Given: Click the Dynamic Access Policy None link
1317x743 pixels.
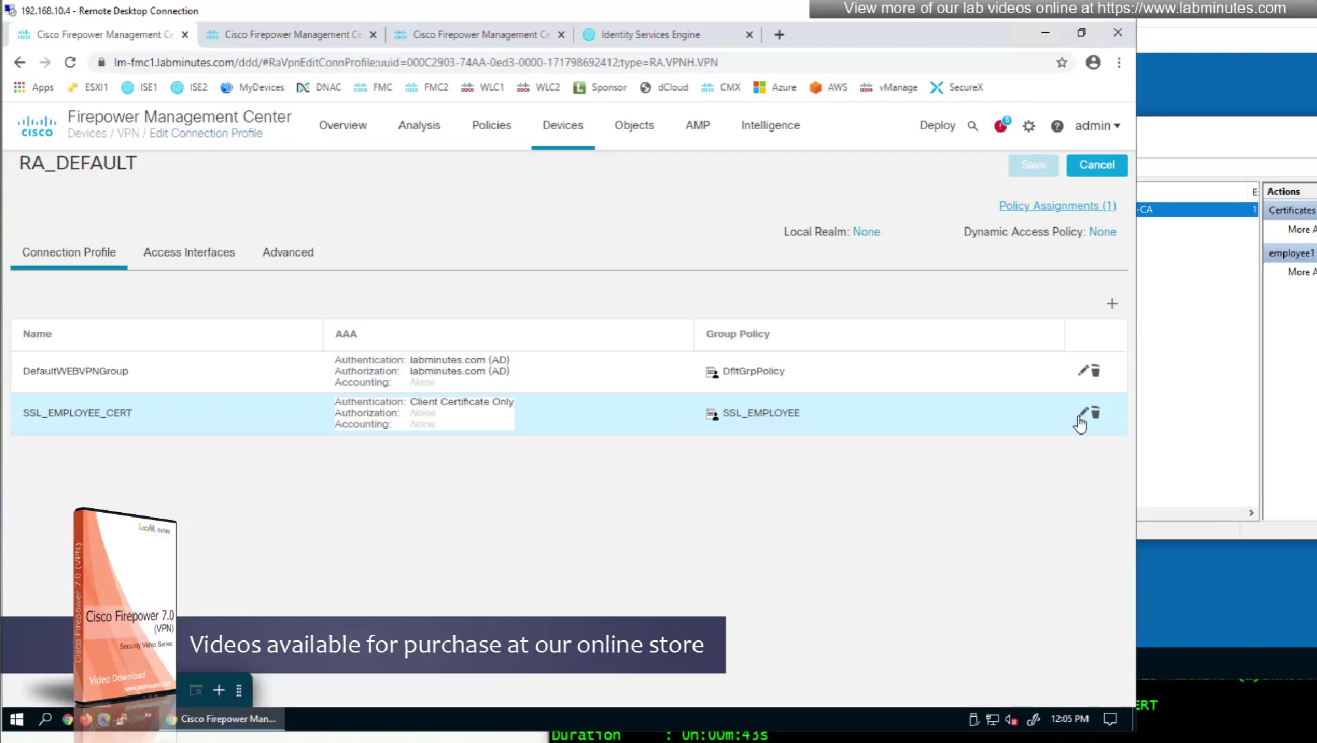Looking at the screenshot, I should (x=1102, y=231).
